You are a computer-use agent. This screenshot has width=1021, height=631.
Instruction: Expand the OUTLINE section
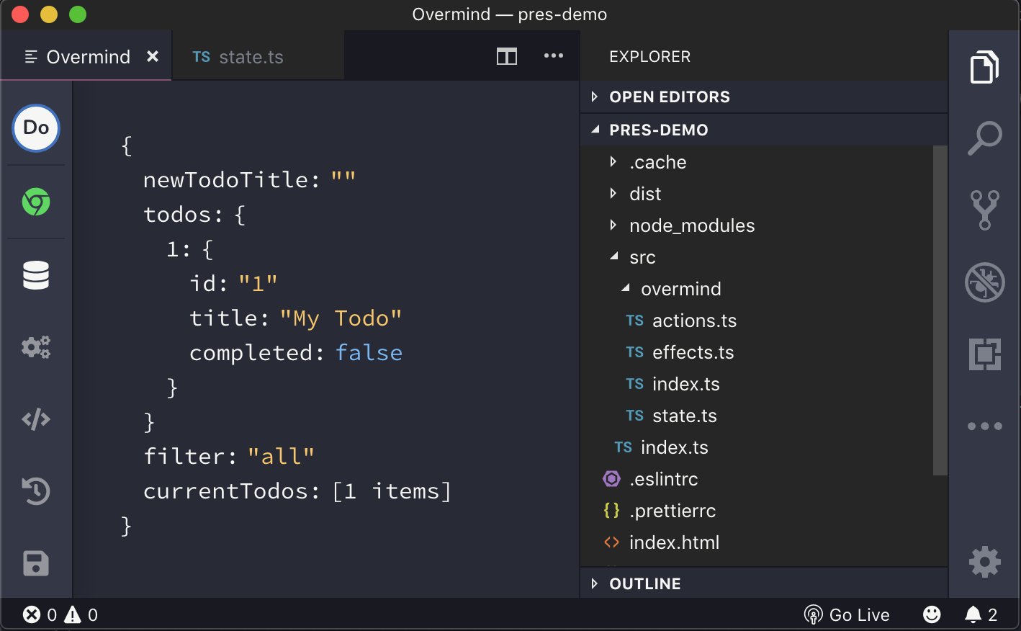[x=764, y=583]
